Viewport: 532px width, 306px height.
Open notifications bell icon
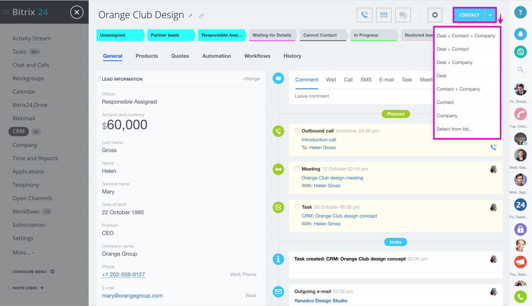click(520, 34)
